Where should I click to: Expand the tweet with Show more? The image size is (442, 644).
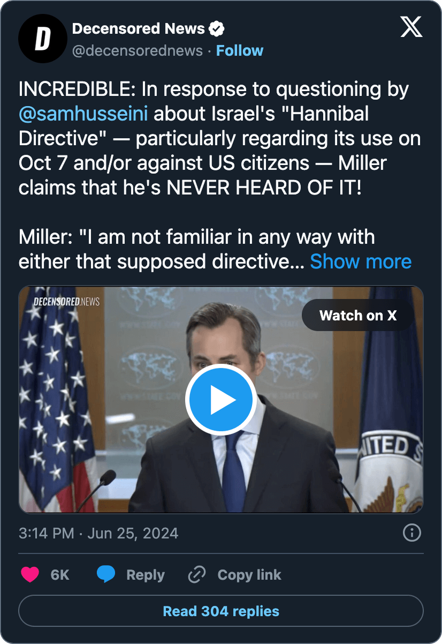pyautogui.click(x=361, y=261)
